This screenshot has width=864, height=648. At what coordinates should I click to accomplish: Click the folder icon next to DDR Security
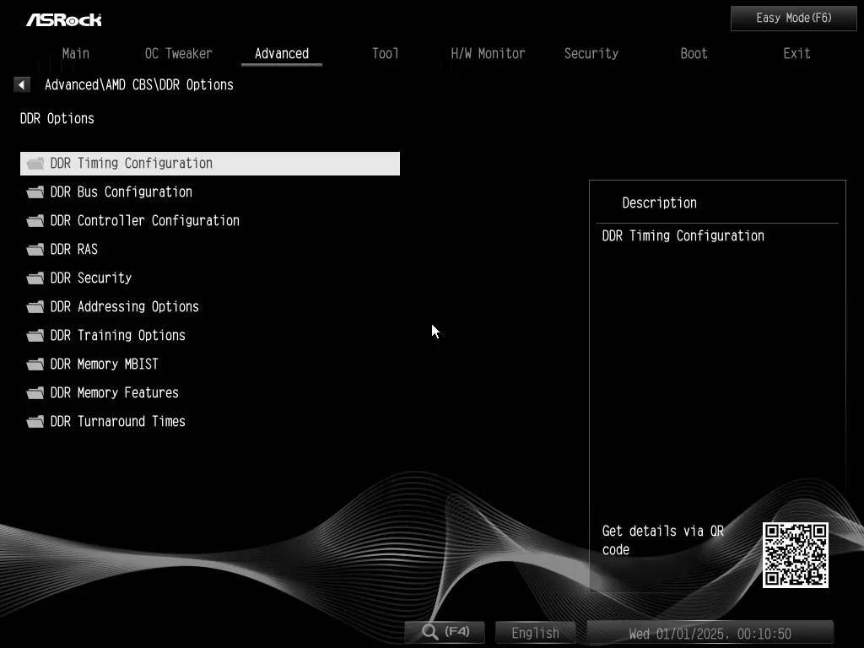point(35,278)
